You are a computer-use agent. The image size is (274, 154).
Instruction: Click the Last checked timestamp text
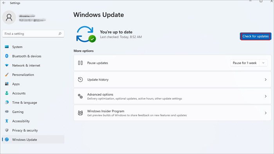pyautogui.click(x=121, y=37)
